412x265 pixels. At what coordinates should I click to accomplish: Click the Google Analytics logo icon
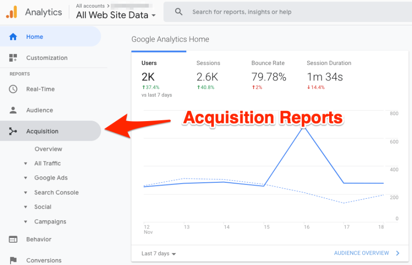point(11,12)
